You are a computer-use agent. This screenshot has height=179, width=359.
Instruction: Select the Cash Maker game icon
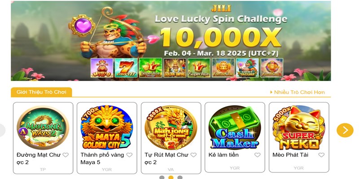click(x=235, y=128)
